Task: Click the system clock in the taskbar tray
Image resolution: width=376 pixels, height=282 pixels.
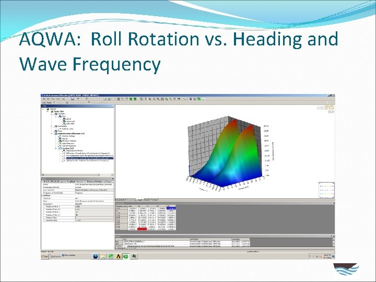Action: [327, 256]
